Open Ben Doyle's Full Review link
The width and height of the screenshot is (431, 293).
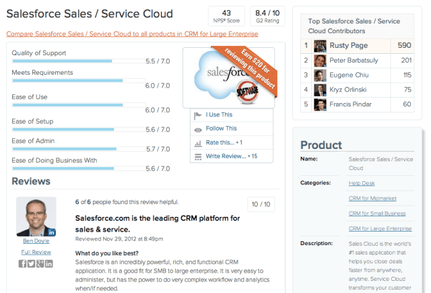[x=36, y=252]
